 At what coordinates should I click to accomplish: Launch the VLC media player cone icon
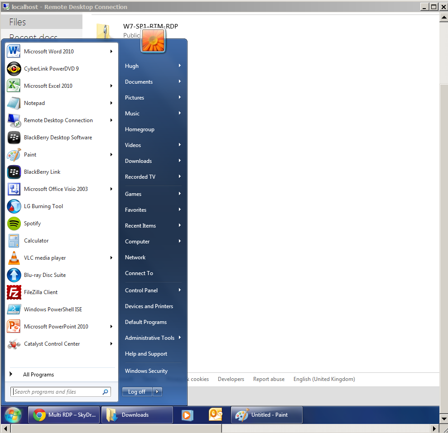14,258
